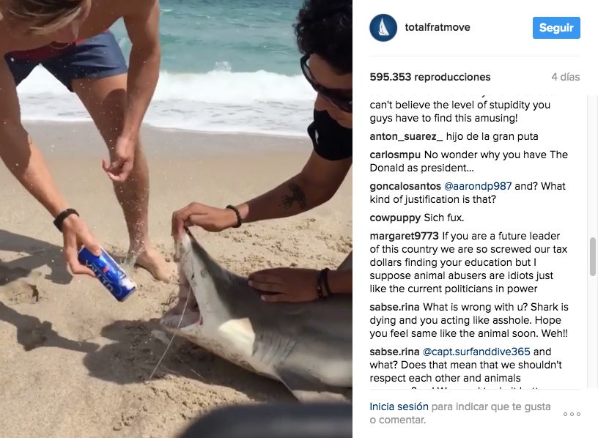Open cowpuppy commenter profile
Viewport: 598px width, 438px height.
click(x=395, y=218)
